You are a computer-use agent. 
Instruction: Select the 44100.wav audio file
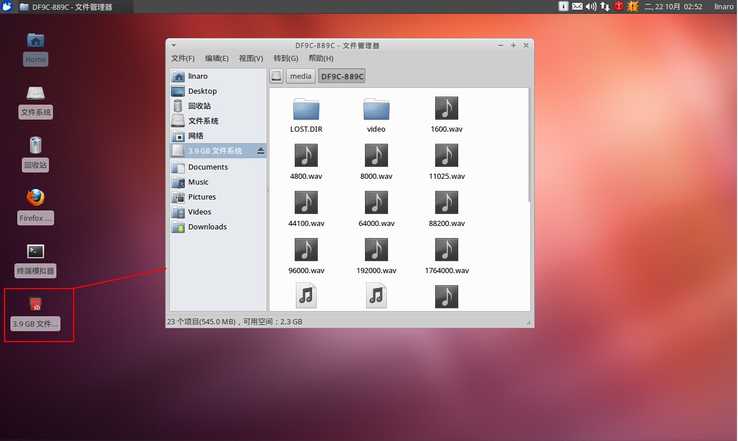click(x=306, y=204)
